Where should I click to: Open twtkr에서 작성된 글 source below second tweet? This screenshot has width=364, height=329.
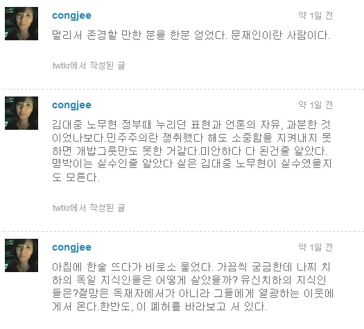tap(89, 208)
